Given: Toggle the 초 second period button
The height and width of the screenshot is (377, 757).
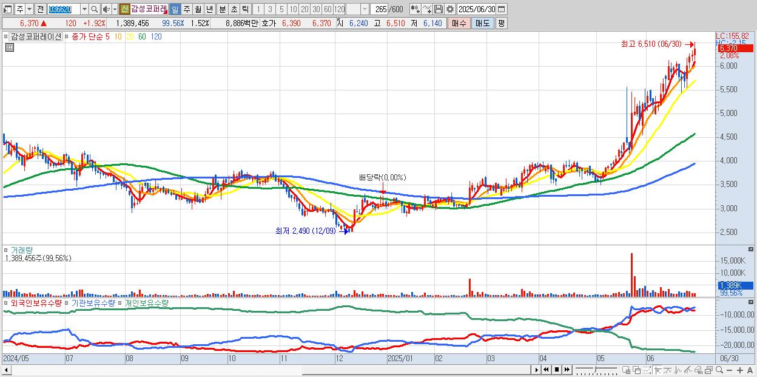Looking at the screenshot, I should point(234,9).
